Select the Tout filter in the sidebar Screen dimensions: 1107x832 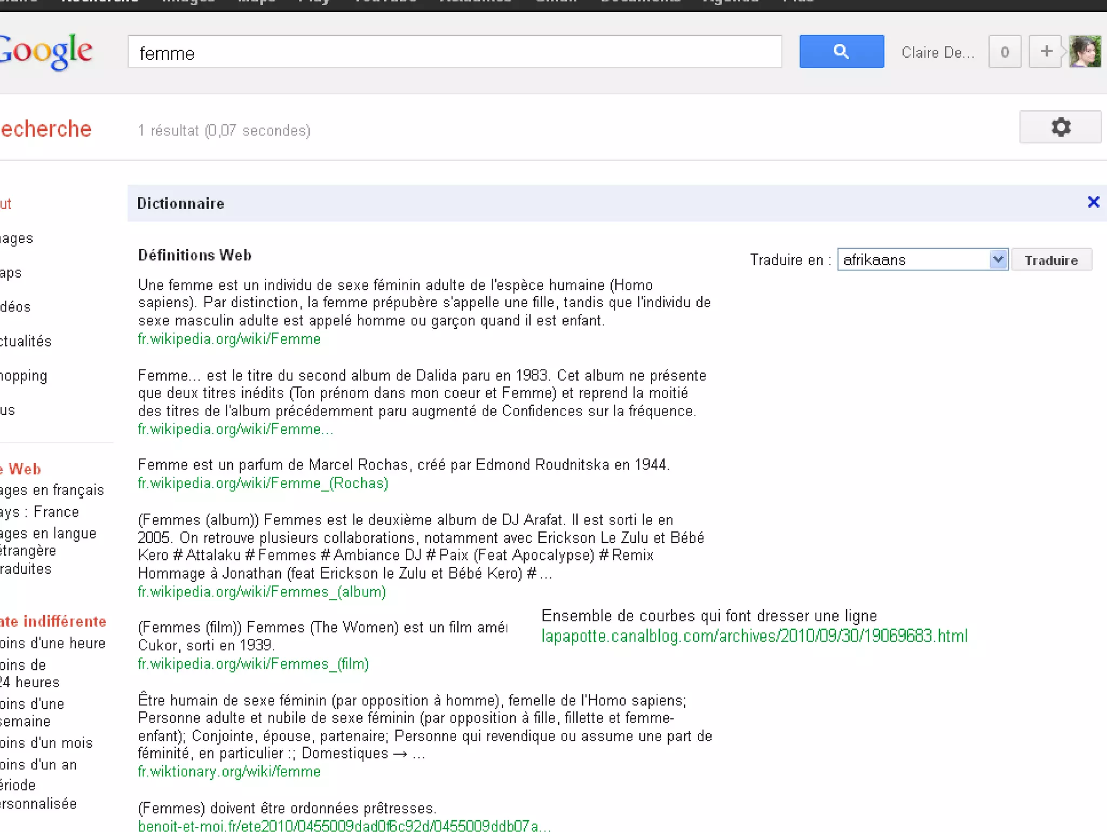pyautogui.click(x=5, y=204)
